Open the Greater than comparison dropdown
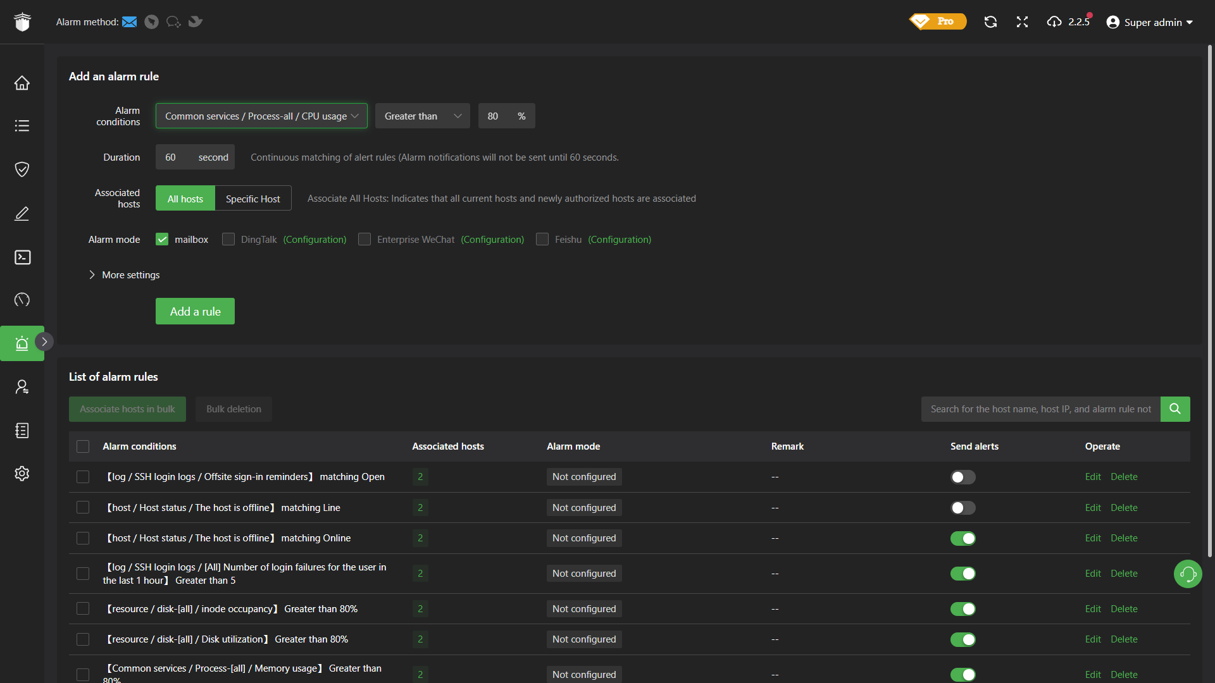The image size is (1215, 683). coord(422,116)
